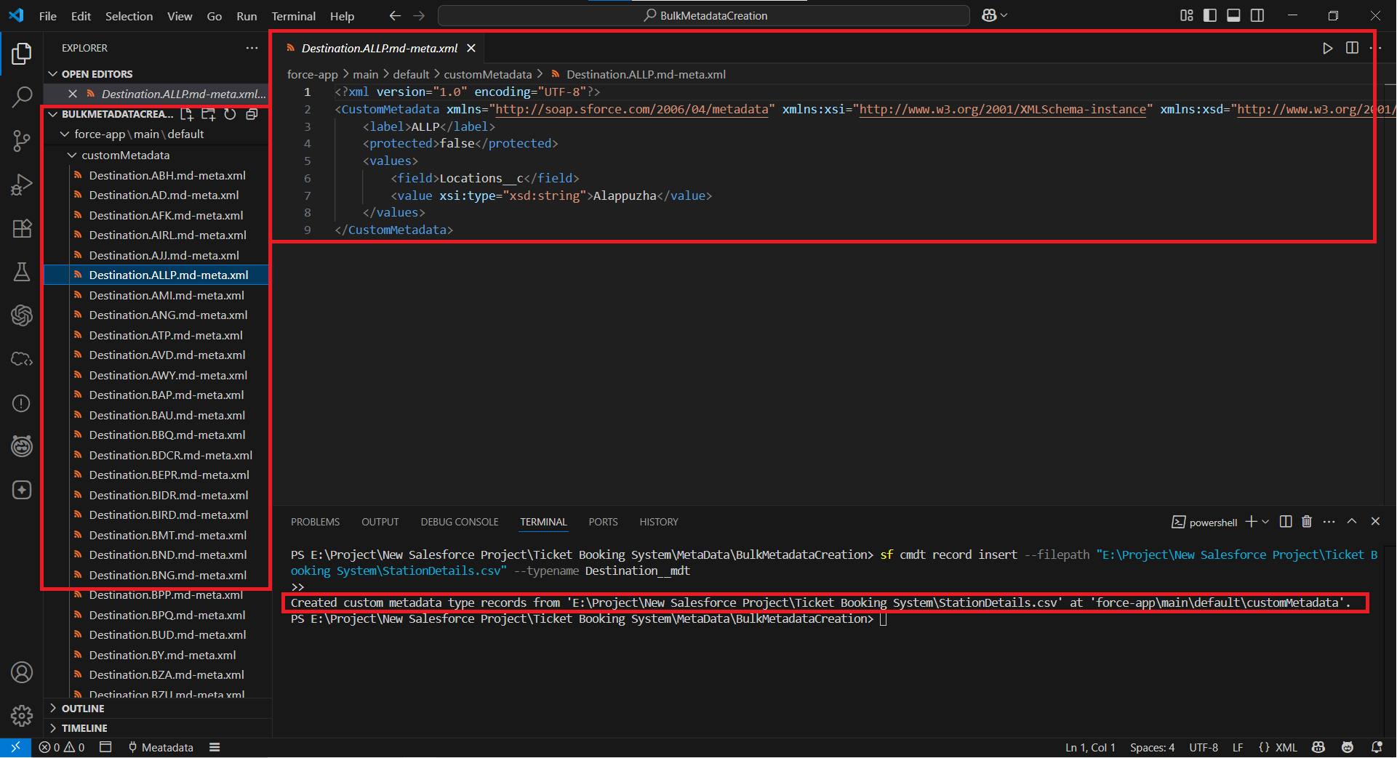Open Destination.BAP.md-meta.xml in the explorer
Image resolution: width=1397 pixels, height=758 pixels.
167,395
